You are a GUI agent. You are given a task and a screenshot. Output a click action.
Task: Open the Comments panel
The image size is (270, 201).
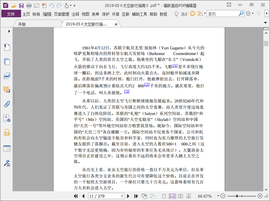tap(7, 90)
